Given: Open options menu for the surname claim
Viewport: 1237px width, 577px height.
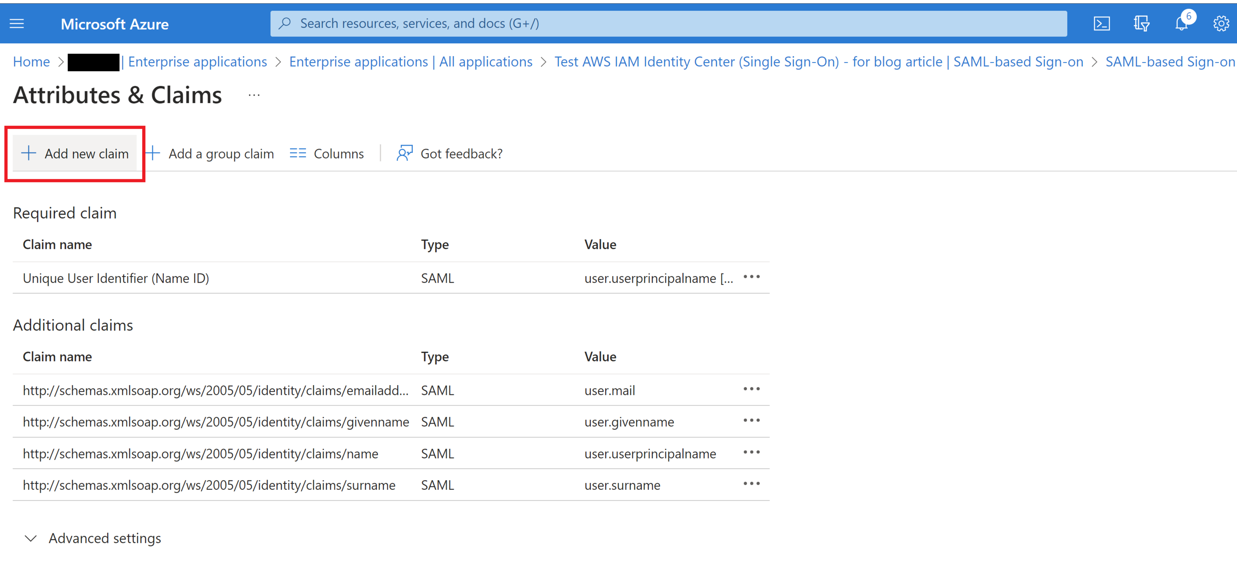Looking at the screenshot, I should click(752, 484).
